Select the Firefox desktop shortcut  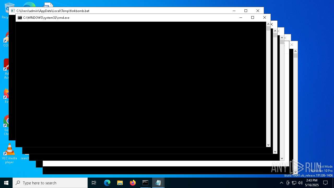[6, 96]
